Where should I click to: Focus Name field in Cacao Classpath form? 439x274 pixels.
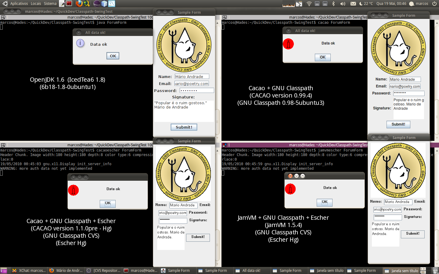point(405,80)
